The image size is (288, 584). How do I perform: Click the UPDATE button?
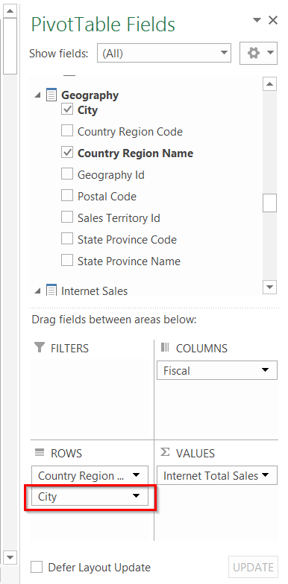[x=253, y=568]
